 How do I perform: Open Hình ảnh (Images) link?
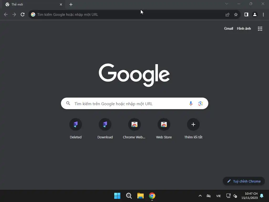pos(244,28)
